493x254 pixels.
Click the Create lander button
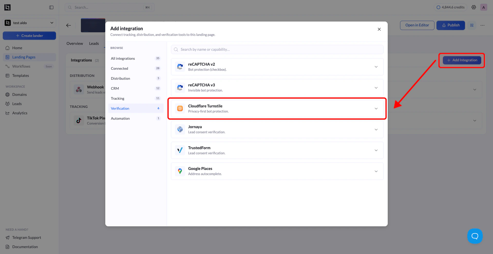point(29,36)
